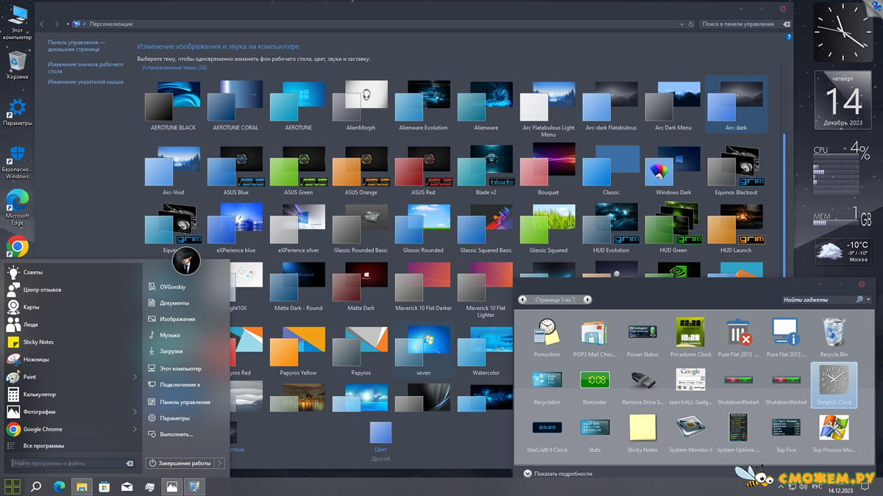Select the Reminder gadget
The image size is (883, 496).
click(595, 386)
